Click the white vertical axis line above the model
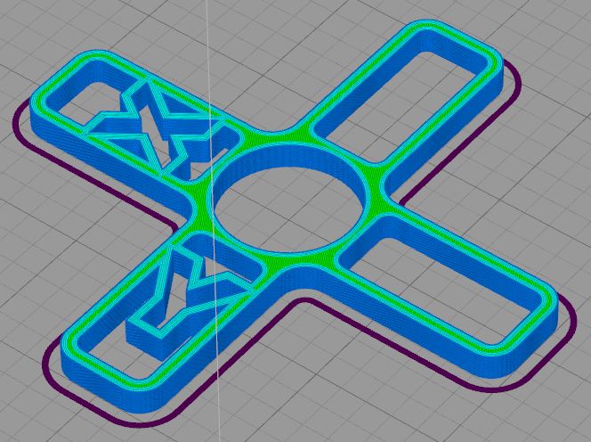The image size is (591, 442). pyautogui.click(x=206, y=27)
